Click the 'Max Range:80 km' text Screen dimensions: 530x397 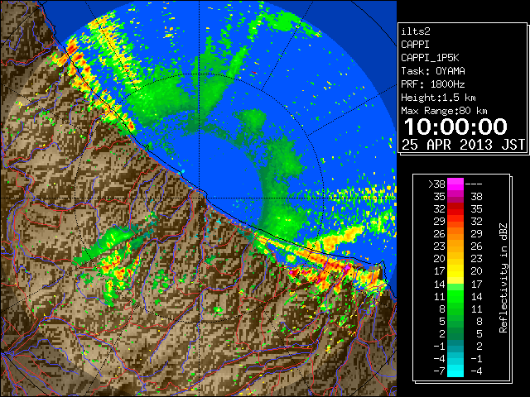pyautogui.click(x=444, y=111)
